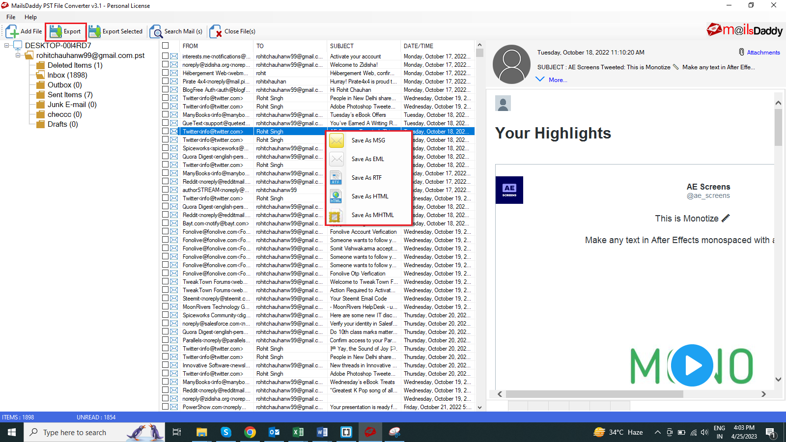
Task: Toggle the select-all checkbox in header
Action: click(166, 46)
